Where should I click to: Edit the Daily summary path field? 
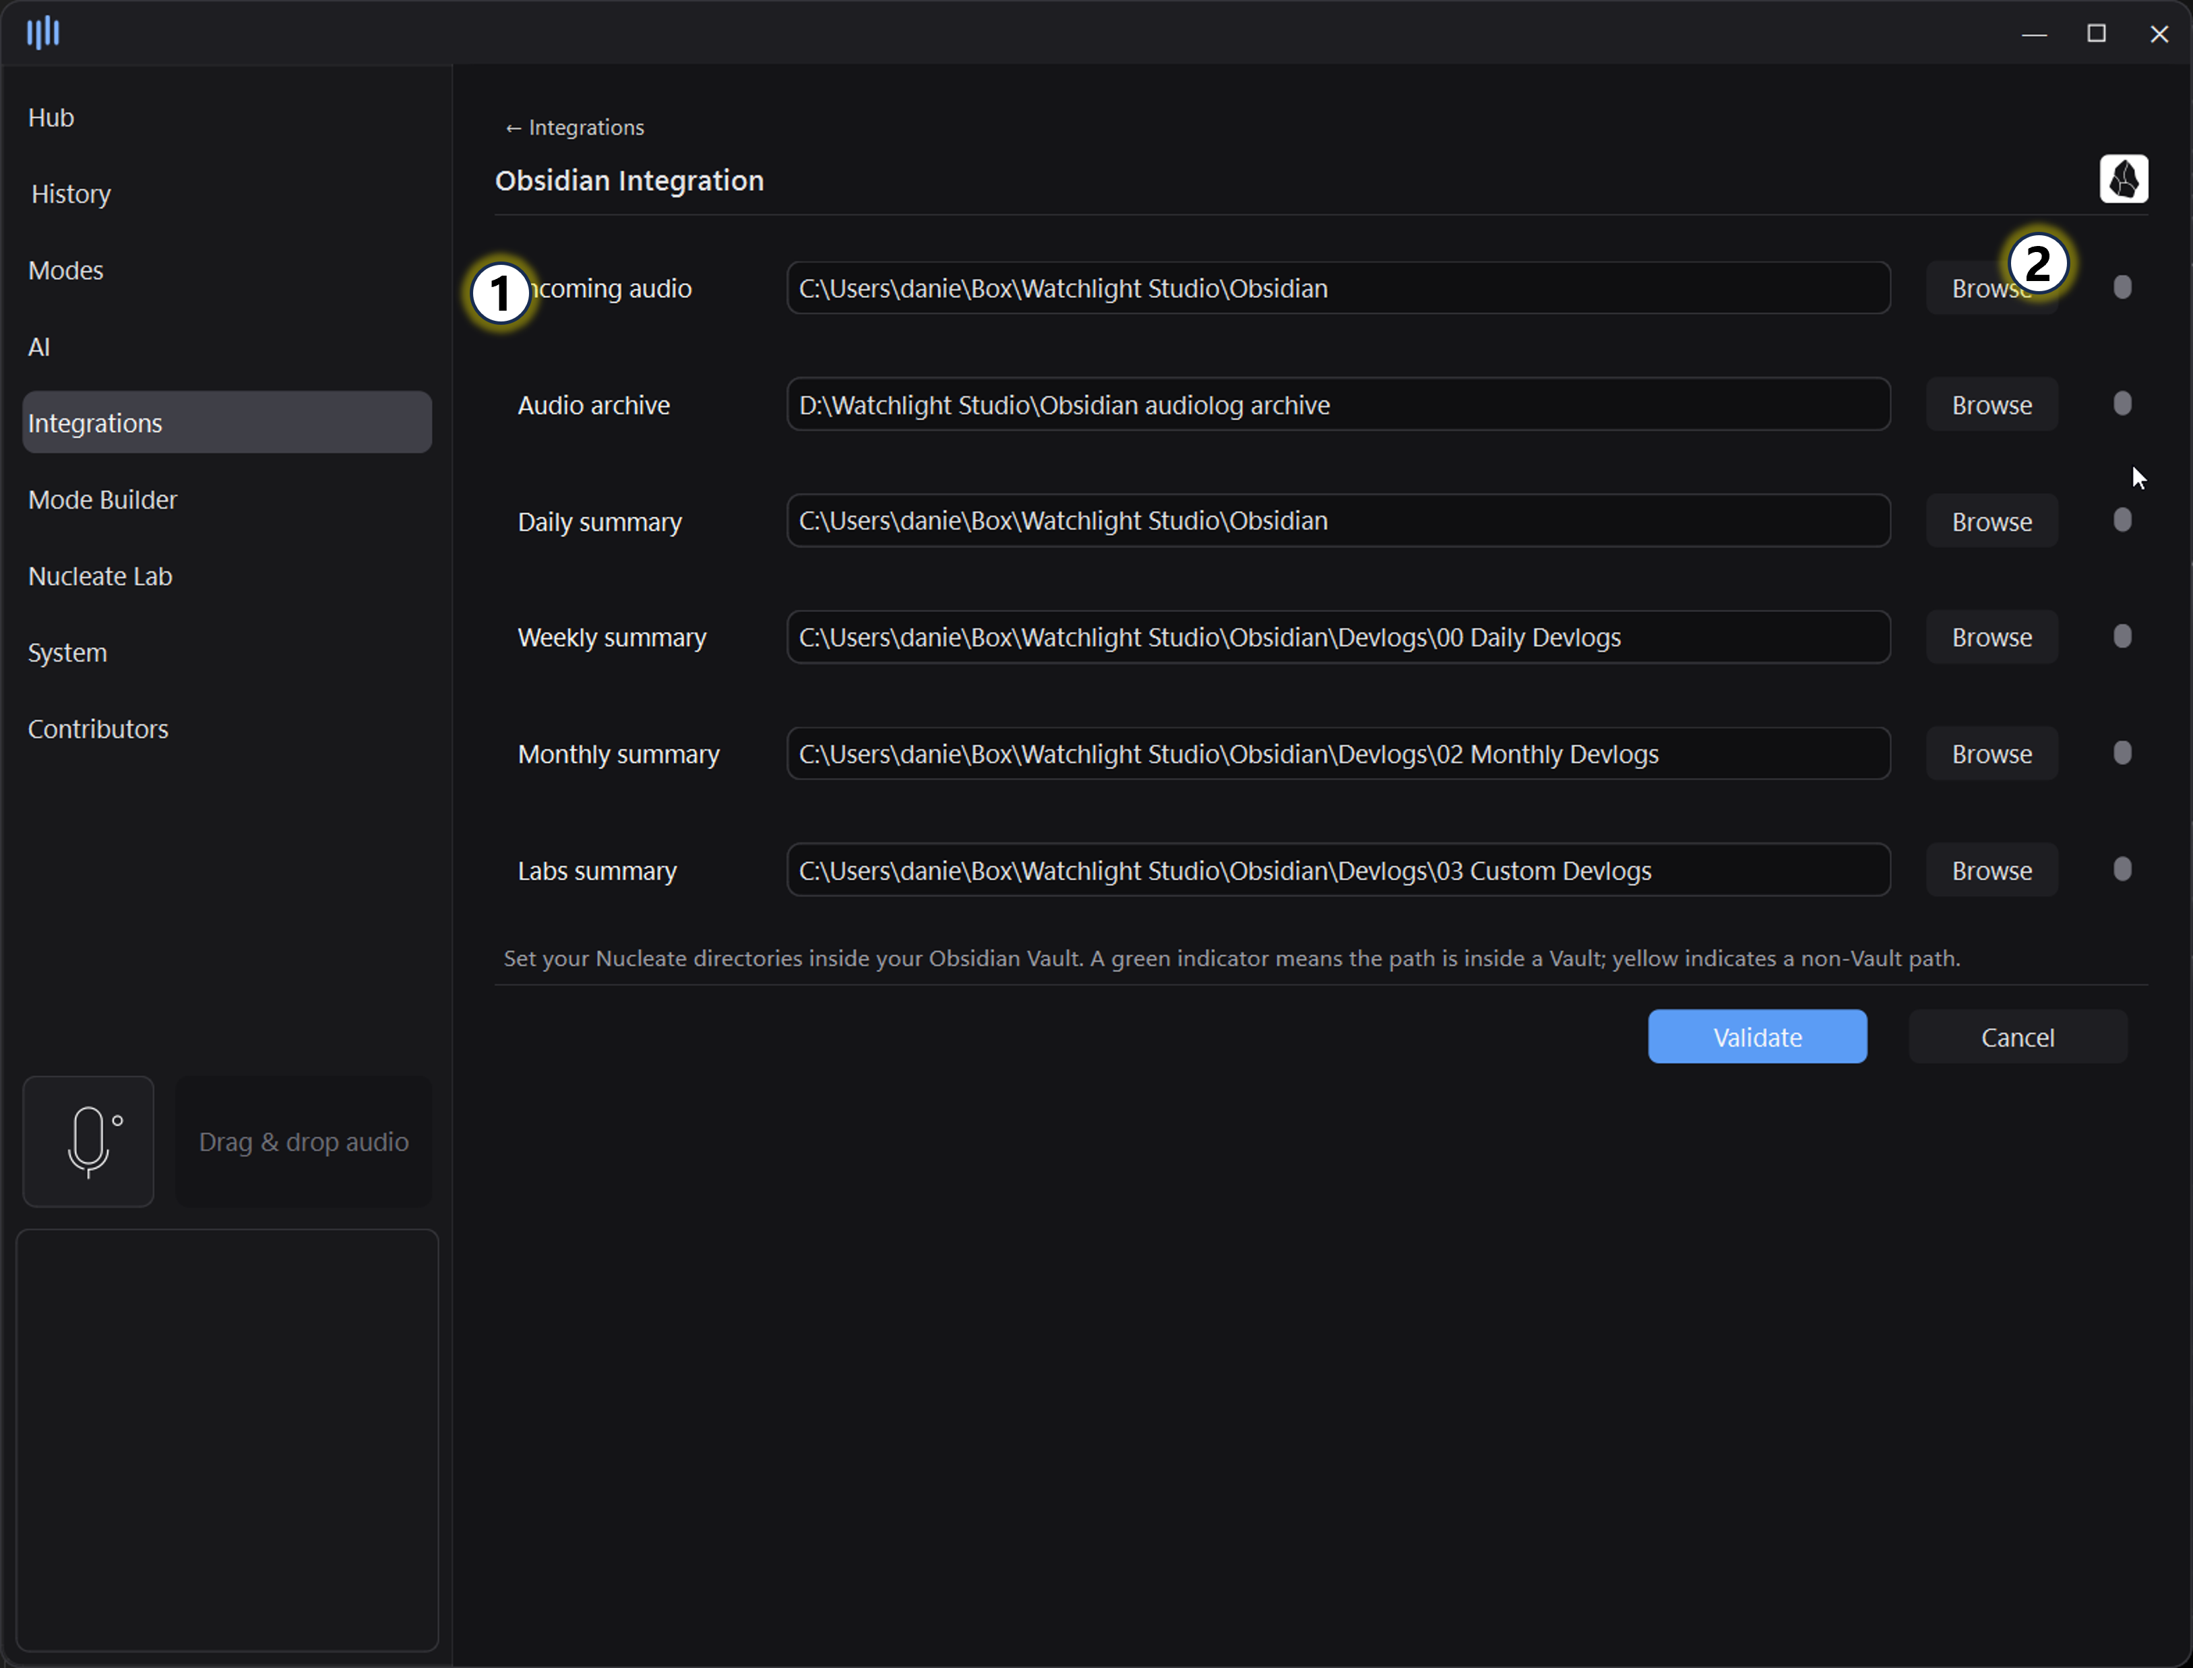(x=1338, y=520)
